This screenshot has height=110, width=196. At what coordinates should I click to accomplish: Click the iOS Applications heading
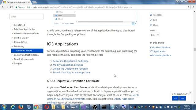click(62, 44)
